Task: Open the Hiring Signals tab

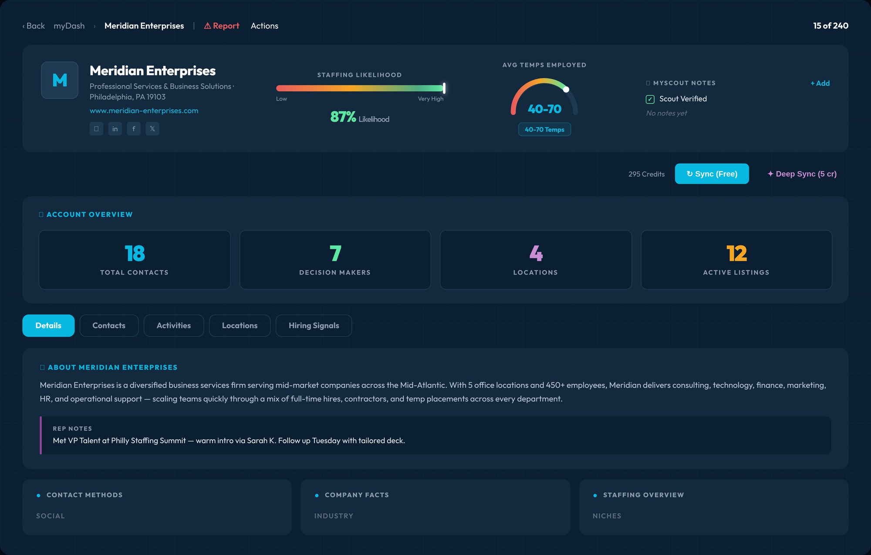Action: click(x=314, y=325)
